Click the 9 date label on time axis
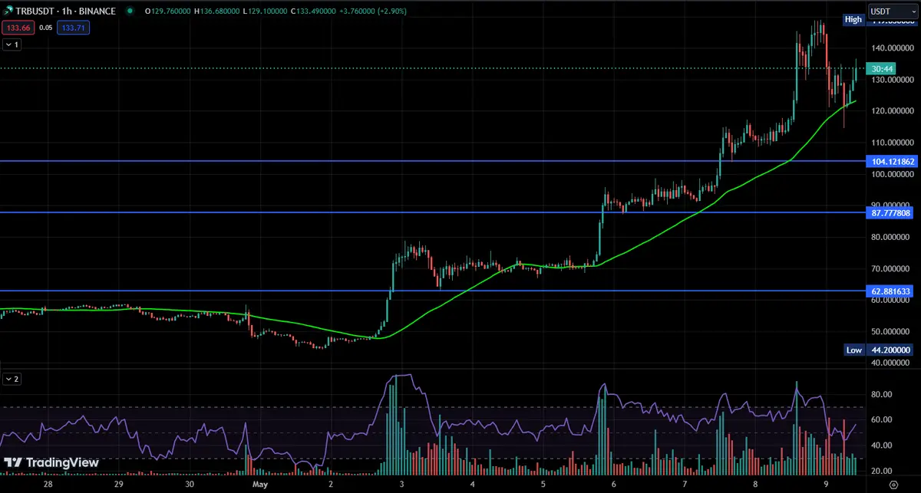Image resolution: width=921 pixels, height=493 pixels. [827, 485]
